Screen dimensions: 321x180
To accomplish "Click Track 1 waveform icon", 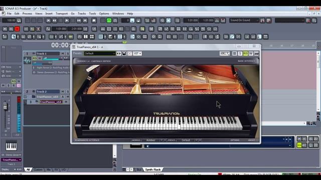I will 27,60.
